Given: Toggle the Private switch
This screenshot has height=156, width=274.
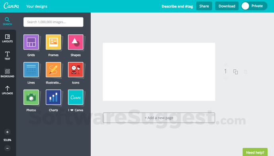Looking at the screenshot, I should [x=254, y=6].
